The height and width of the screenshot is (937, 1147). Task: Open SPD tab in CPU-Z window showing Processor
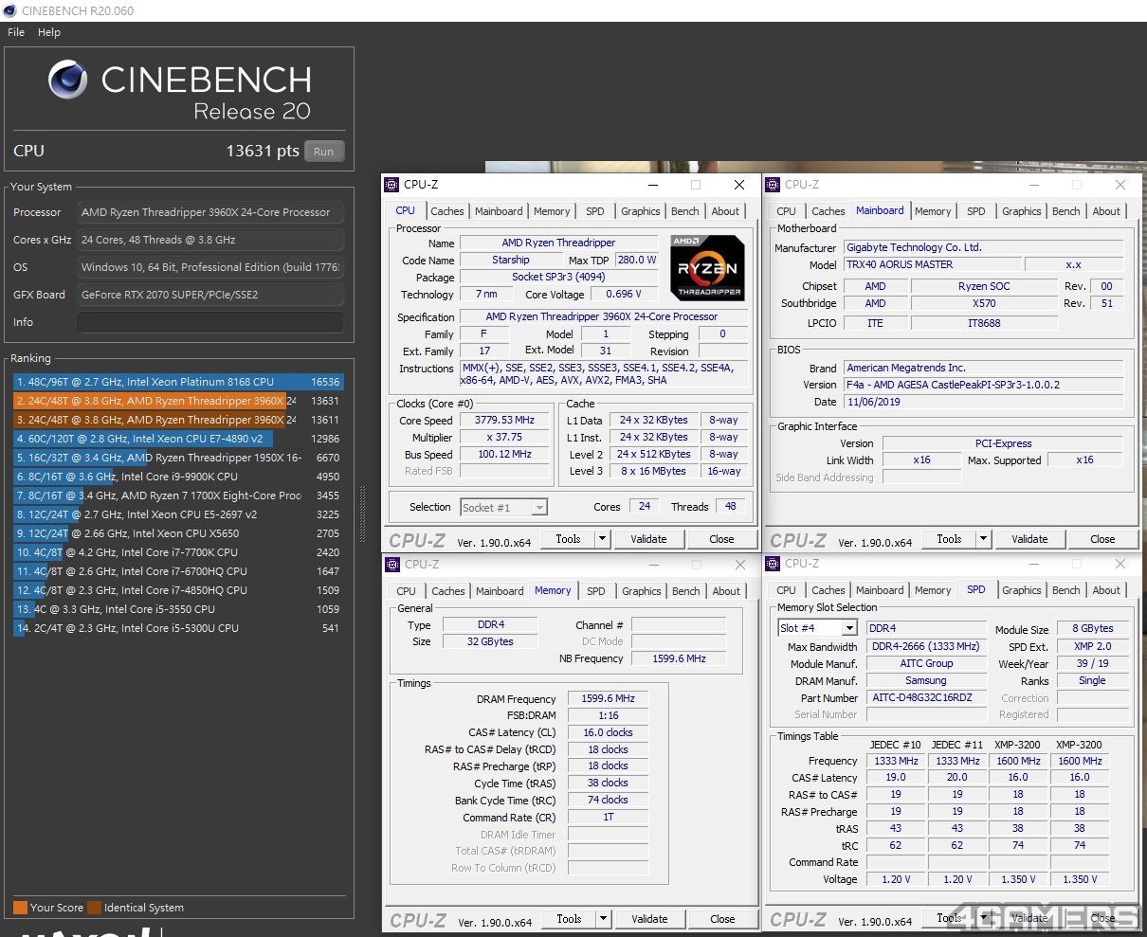595,211
